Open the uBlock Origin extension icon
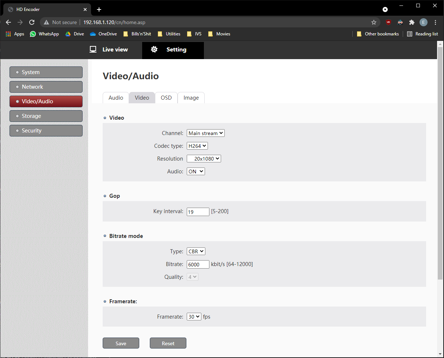The width and height of the screenshot is (444, 358). pyautogui.click(x=388, y=22)
